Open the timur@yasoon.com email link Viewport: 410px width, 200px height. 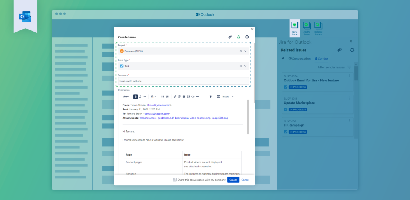pyautogui.click(x=159, y=105)
